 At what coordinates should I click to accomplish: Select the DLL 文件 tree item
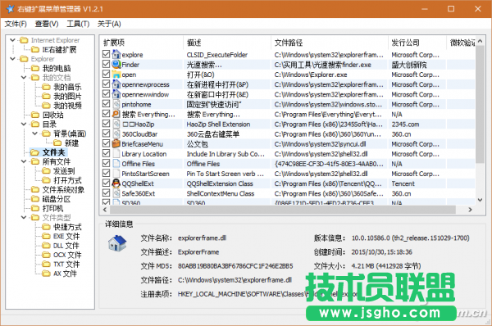(x=66, y=246)
